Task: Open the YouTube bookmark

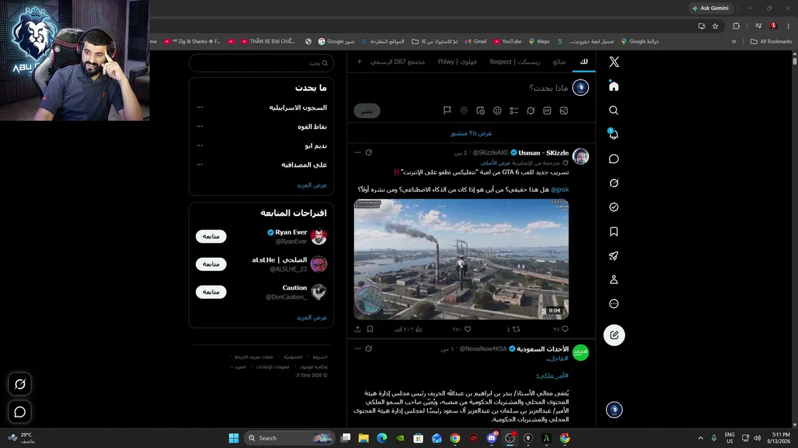Action: click(507, 42)
